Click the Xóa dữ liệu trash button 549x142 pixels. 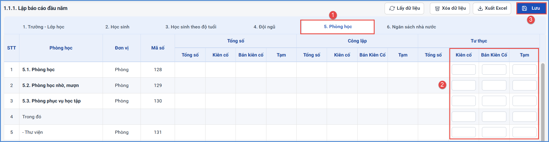coord(450,8)
